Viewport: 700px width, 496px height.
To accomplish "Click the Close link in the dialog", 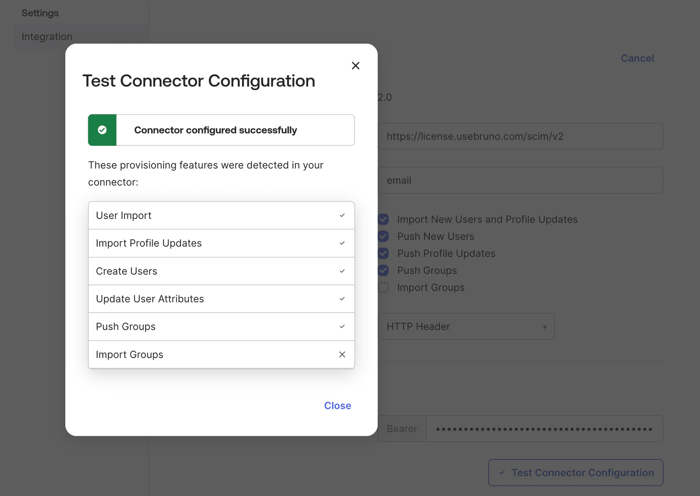I will 337,405.
